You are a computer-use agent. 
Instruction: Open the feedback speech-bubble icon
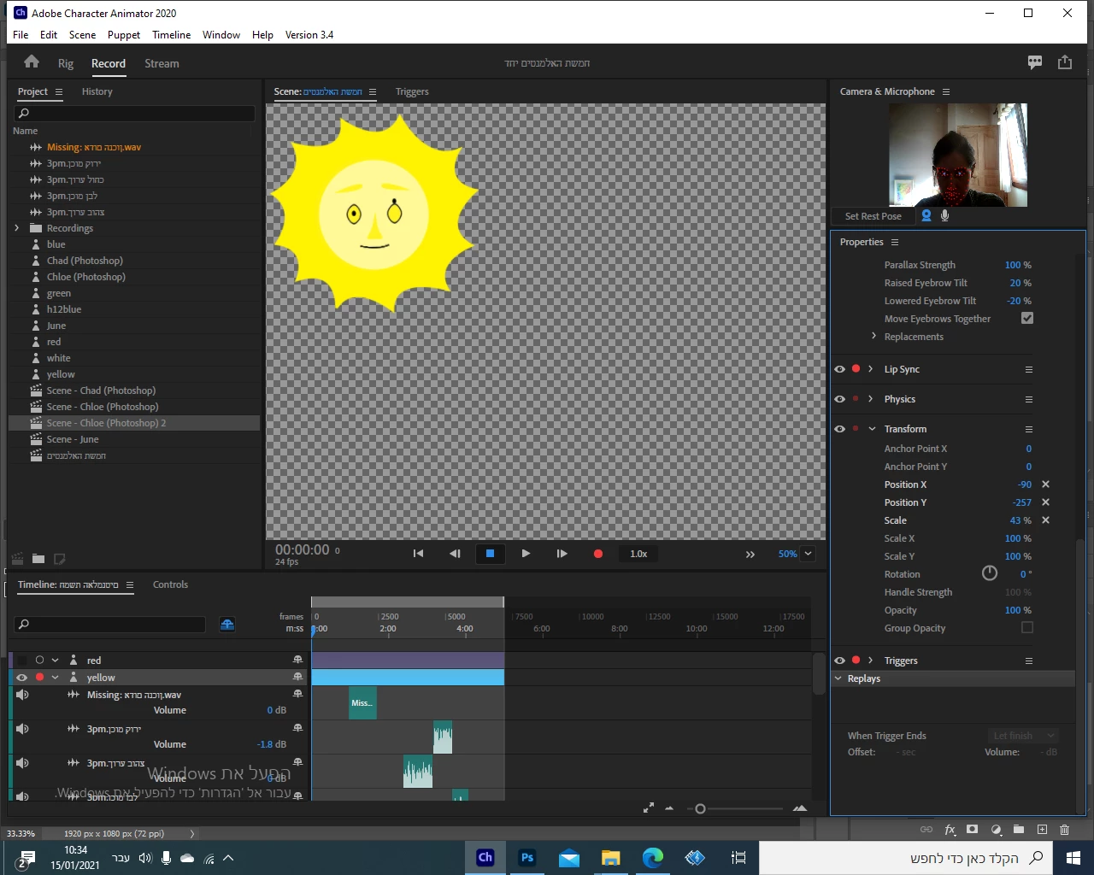click(1035, 62)
